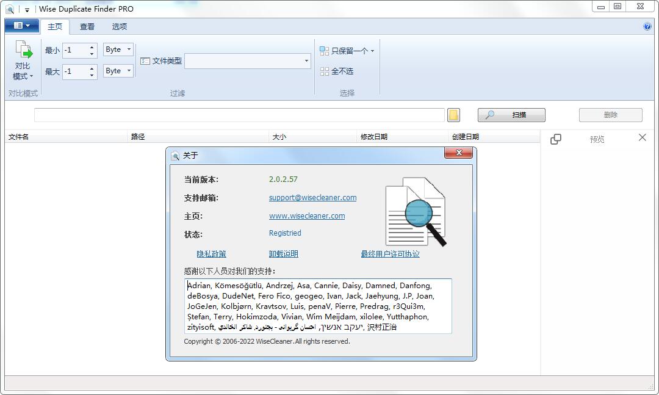Viewport: 659px width, 395px height.
Task: Click the 全不选 deselect all option
Action: pos(337,71)
